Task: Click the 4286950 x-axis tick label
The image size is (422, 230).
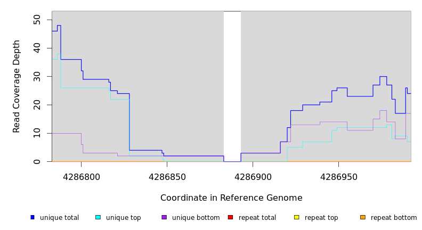Action: [x=338, y=176]
